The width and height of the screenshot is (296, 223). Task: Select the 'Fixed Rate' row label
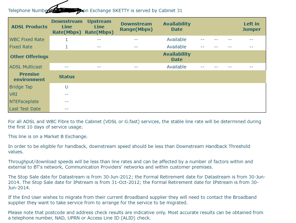click(21, 47)
